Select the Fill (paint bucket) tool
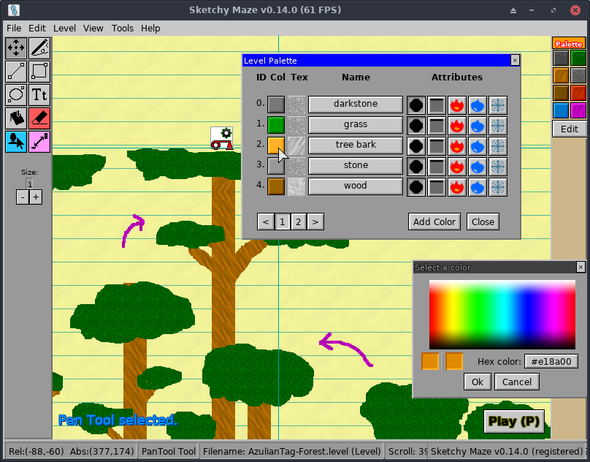Image resolution: width=590 pixels, height=462 pixels. coord(16,118)
